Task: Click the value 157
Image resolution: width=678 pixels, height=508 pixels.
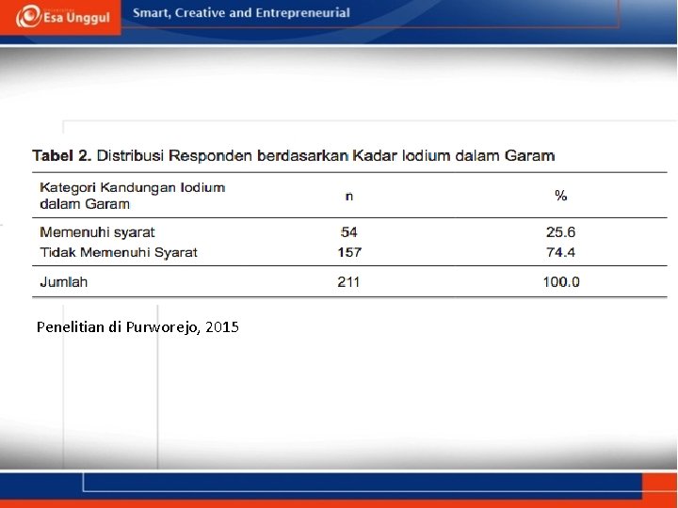Action: pyautogui.click(x=349, y=252)
